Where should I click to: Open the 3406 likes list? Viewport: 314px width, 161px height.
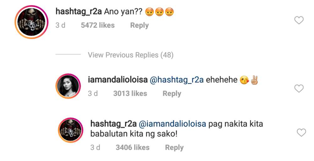click(133, 148)
